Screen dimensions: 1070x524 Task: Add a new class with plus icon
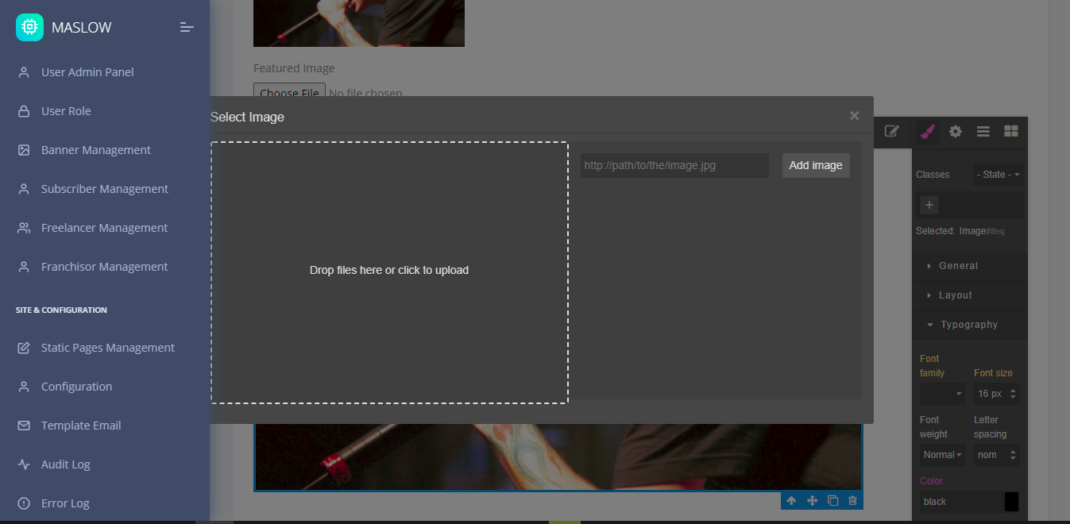pos(929,205)
